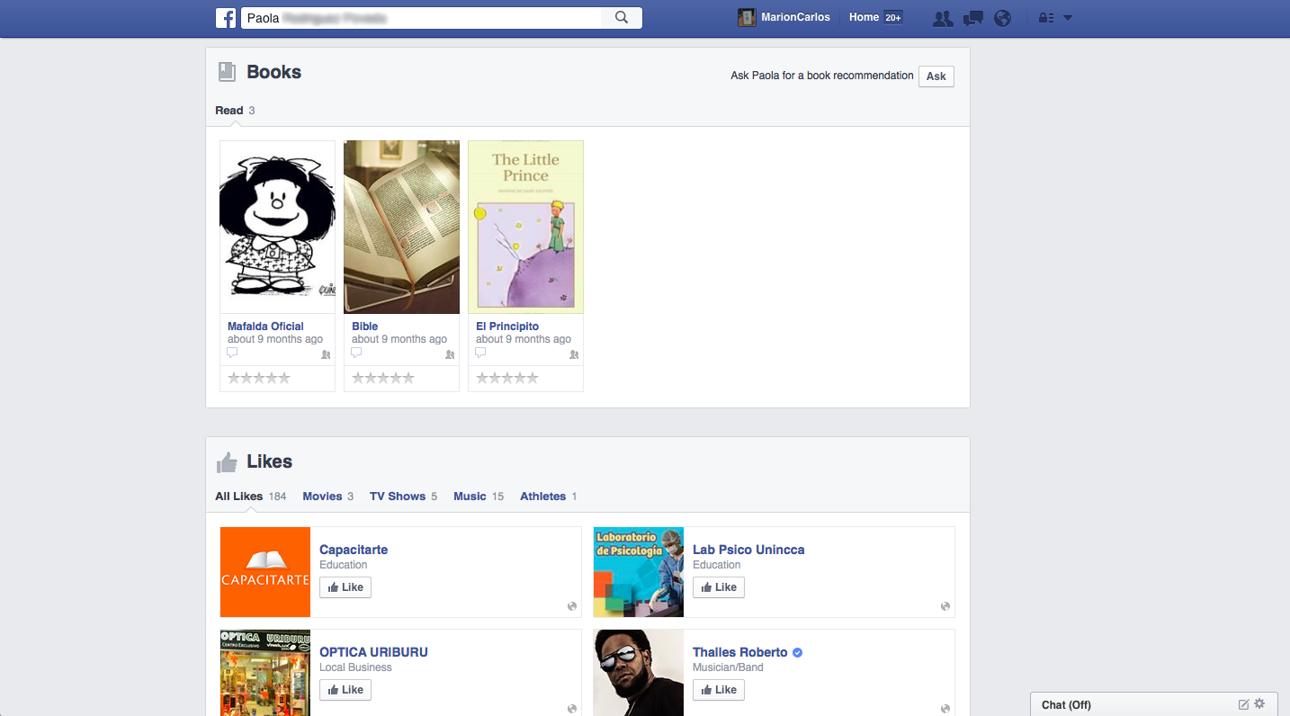Click the friends audience icon for El Principito

pos(574,355)
